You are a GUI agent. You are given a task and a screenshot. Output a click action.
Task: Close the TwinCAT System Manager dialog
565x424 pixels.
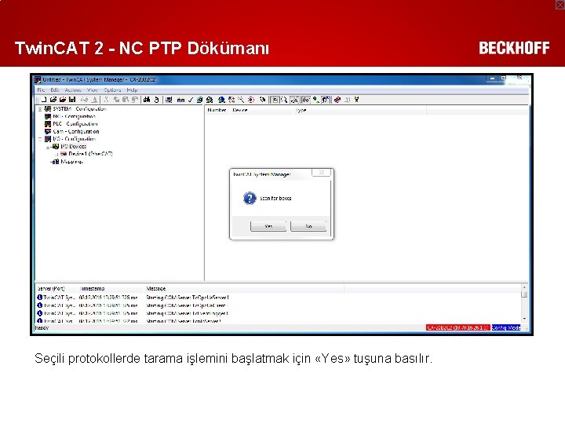(322, 173)
